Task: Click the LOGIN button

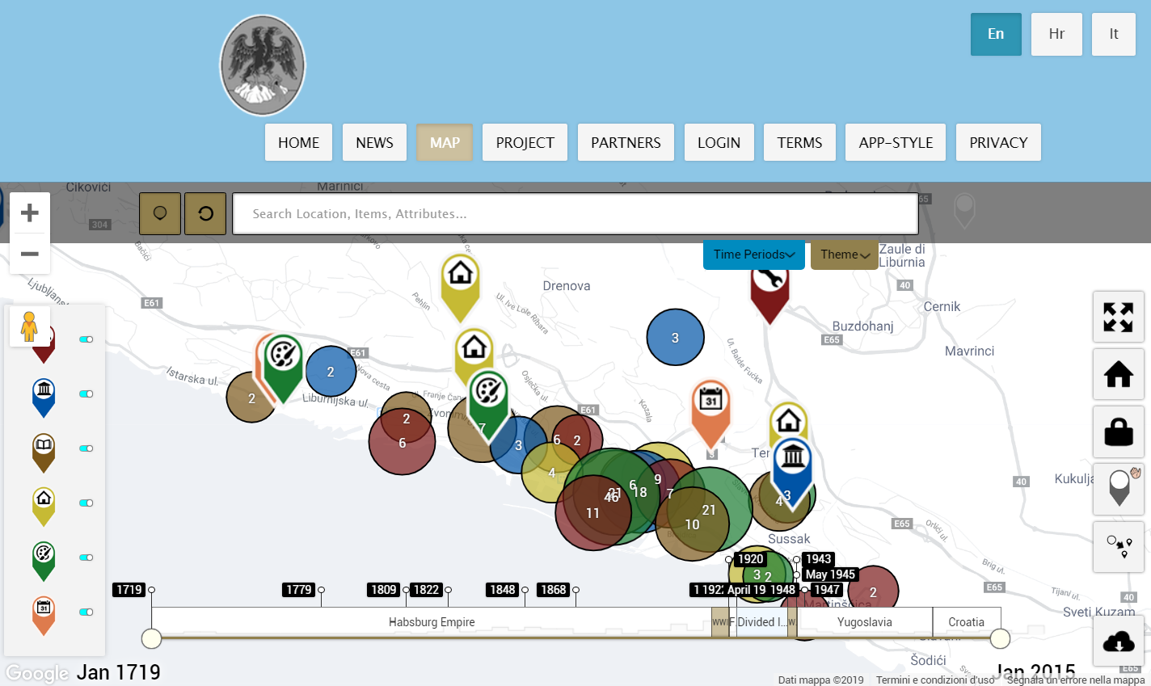Action: pyautogui.click(x=719, y=142)
